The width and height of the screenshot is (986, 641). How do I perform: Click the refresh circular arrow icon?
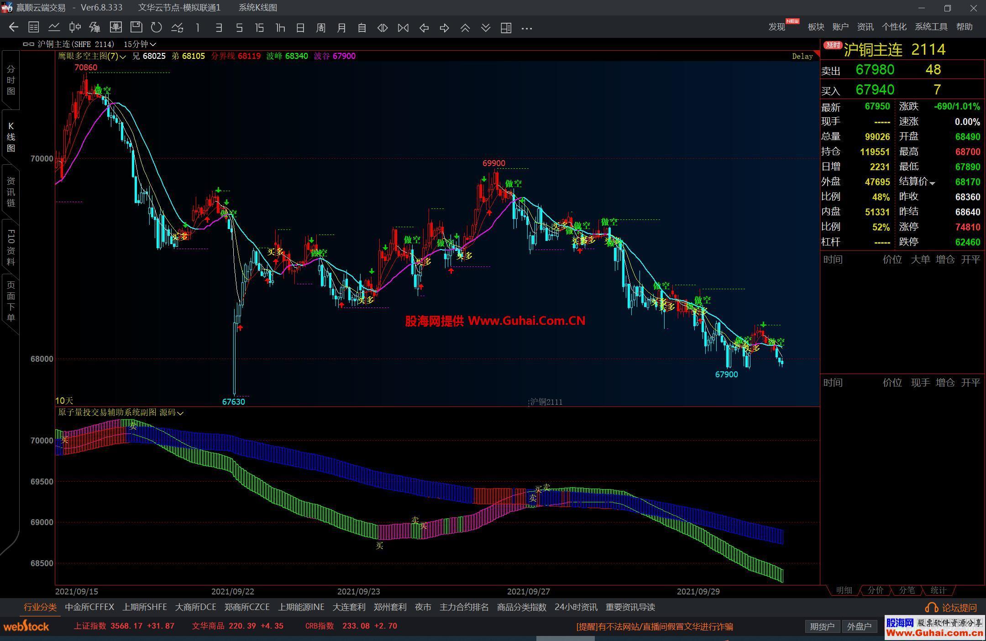pos(157,28)
